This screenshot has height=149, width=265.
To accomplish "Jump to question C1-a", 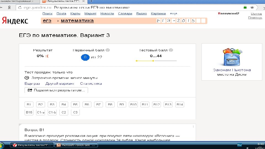I will [x=41, y=112].
